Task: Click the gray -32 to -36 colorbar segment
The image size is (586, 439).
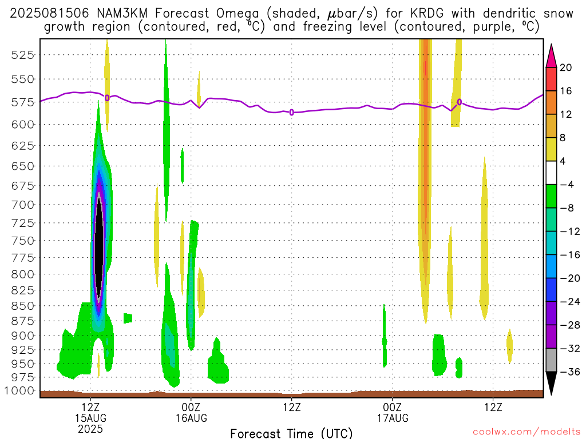Action: coord(551,360)
